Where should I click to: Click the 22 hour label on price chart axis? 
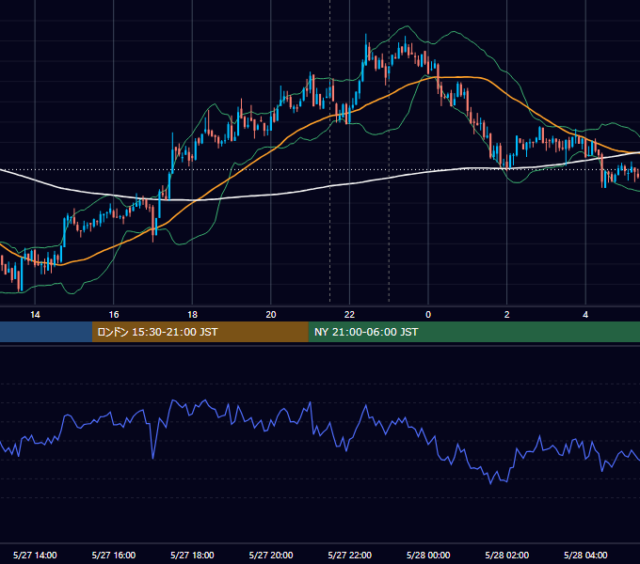point(349,315)
